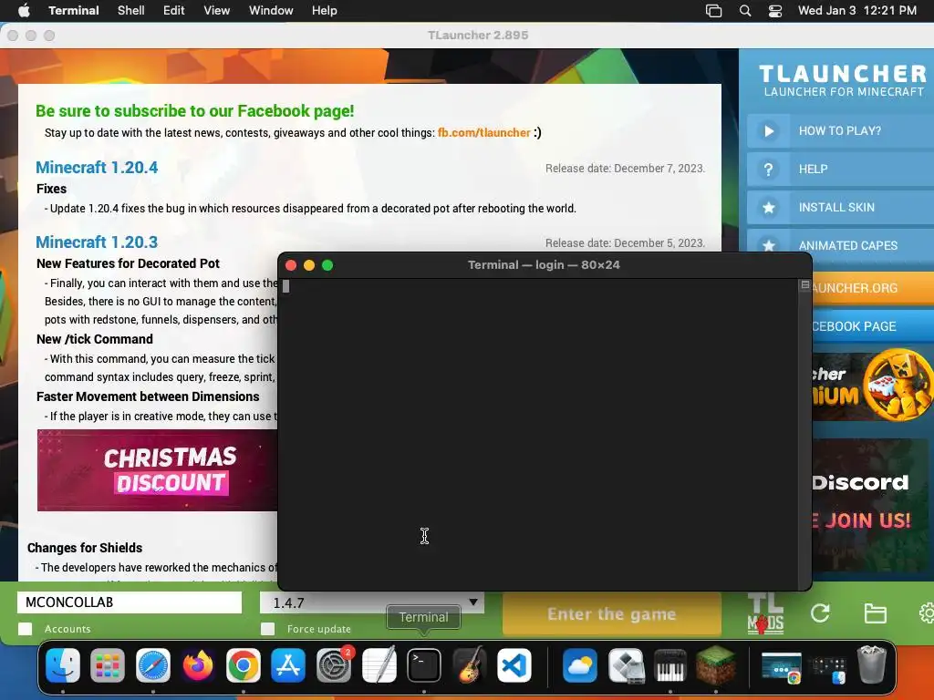Open TextEdit from the Dock

[x=379, y=664]
